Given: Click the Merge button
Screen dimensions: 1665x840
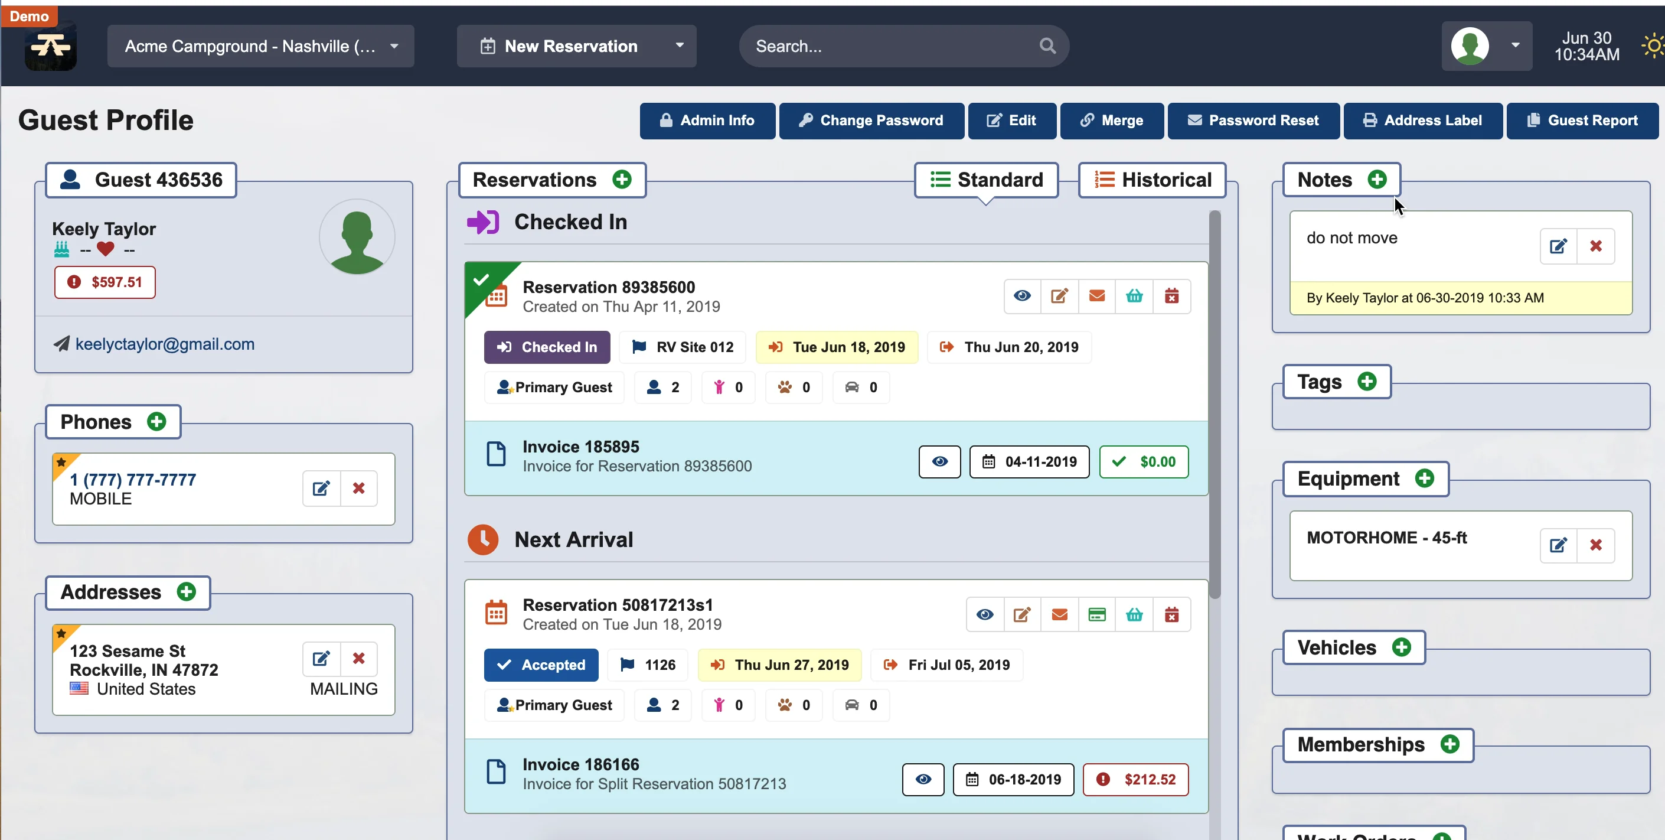Looking at the screenshot, I should 1111,121.
